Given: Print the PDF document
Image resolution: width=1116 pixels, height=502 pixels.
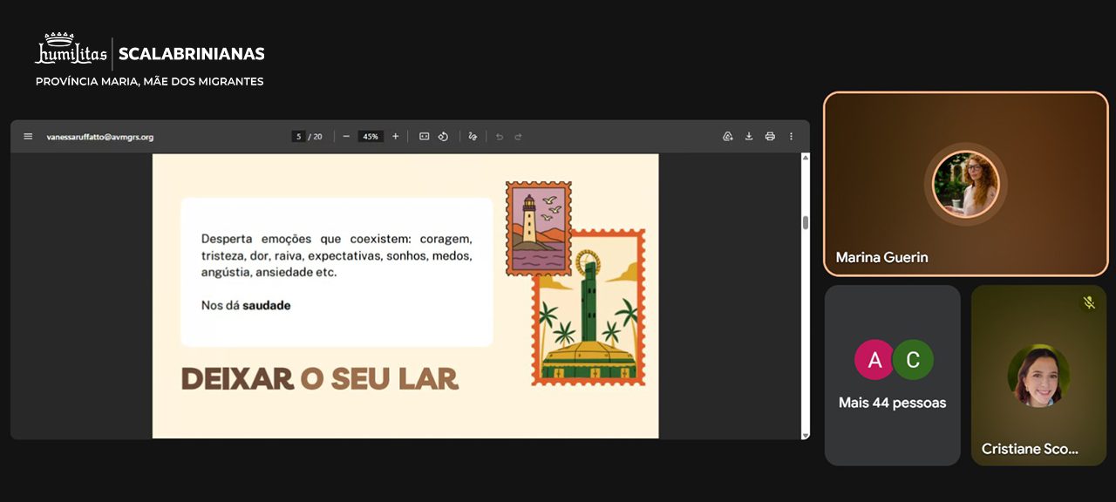Looking at the screenshot, I should (770, 137).
